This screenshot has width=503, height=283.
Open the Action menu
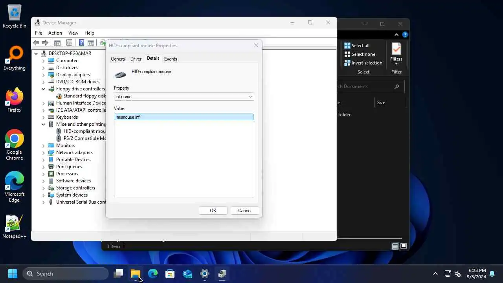(x=55, y=33)
